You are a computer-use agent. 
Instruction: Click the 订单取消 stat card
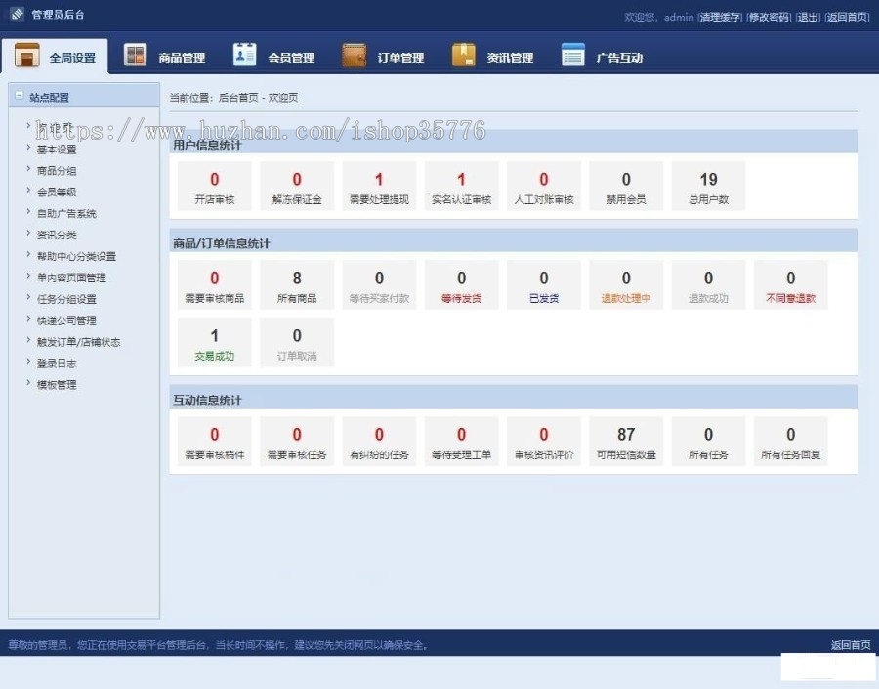click(297, 343)
